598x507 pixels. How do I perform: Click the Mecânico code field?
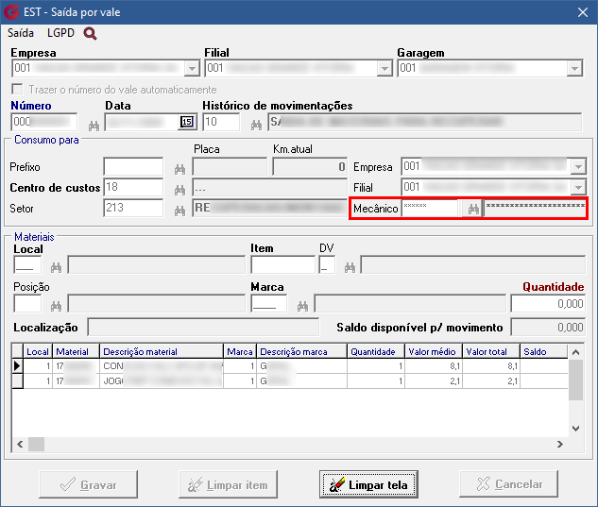tap(430, 209)
